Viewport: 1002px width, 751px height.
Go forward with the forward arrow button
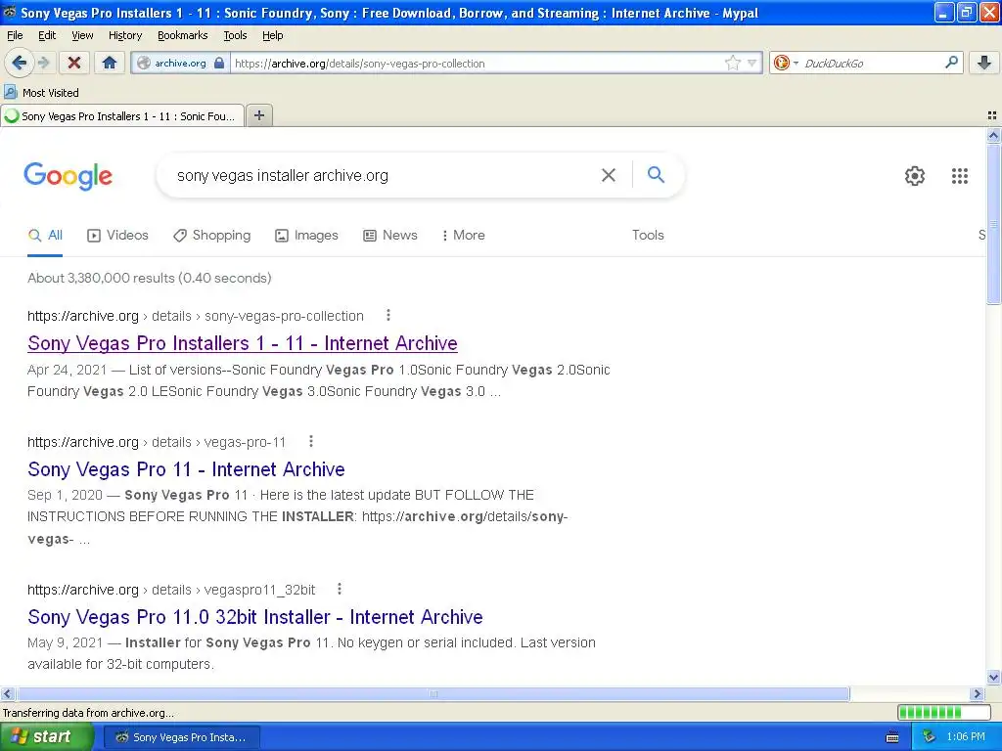click(x=43, y=63)
